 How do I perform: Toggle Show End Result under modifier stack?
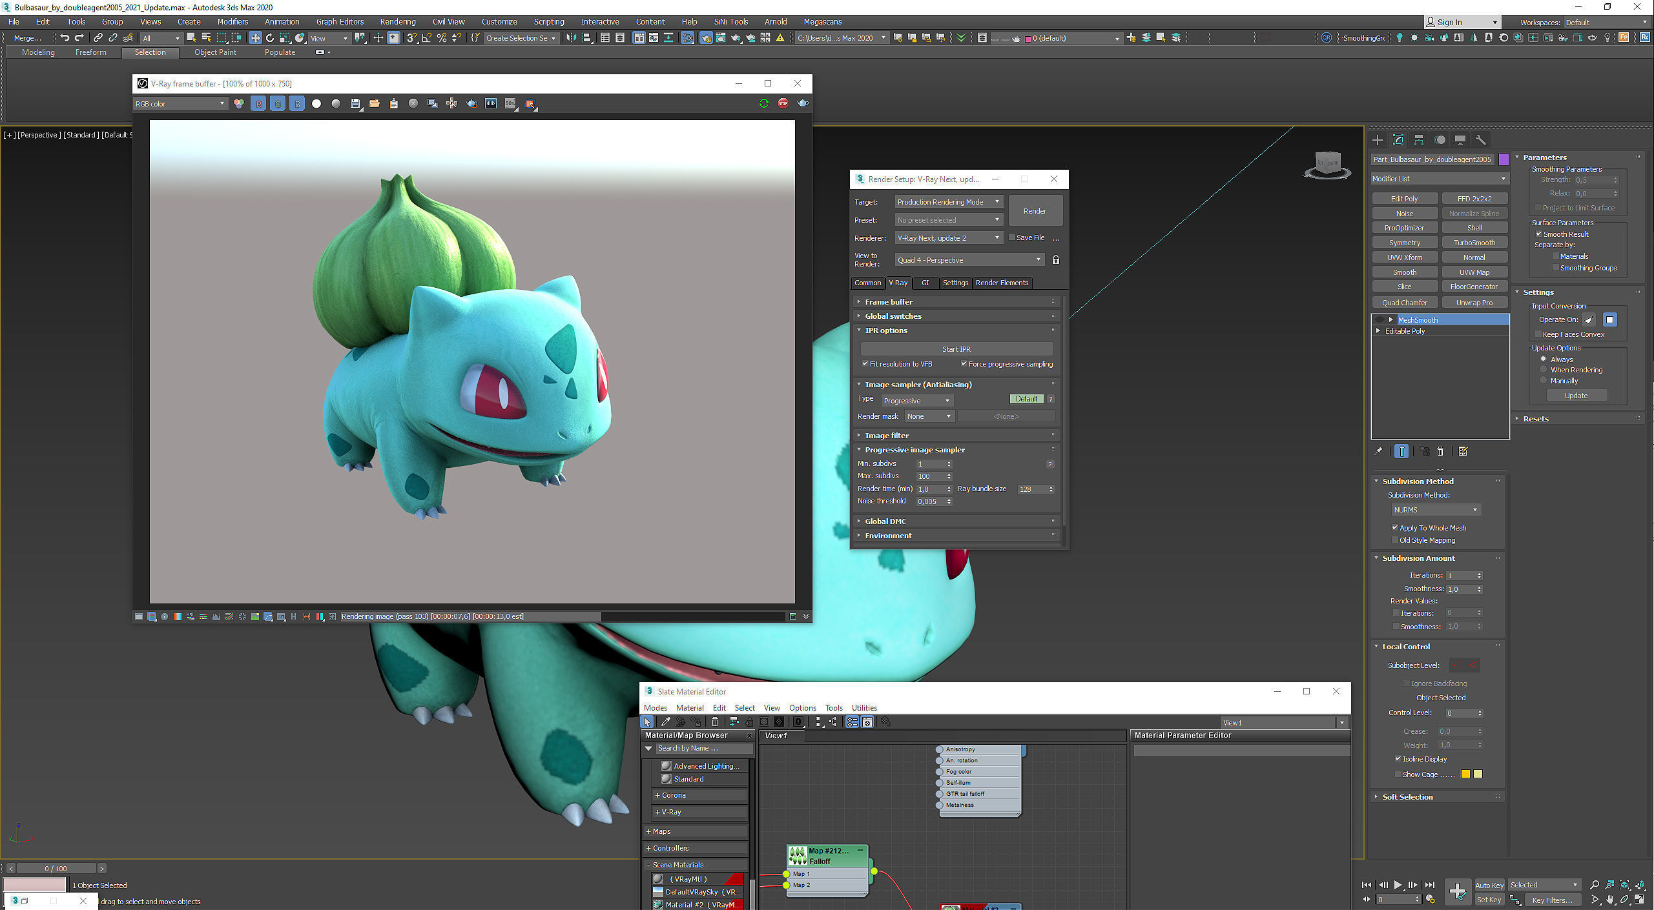click(1401, 451)
